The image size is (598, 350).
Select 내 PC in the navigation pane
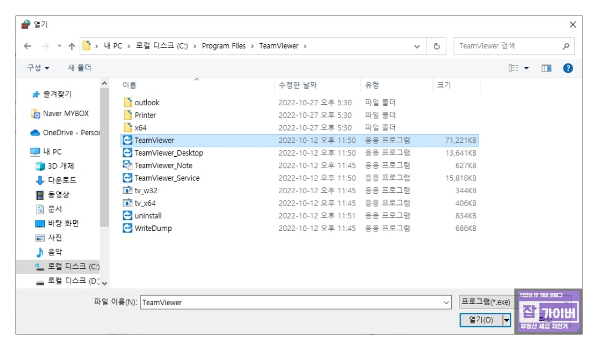tap(46, 152)
